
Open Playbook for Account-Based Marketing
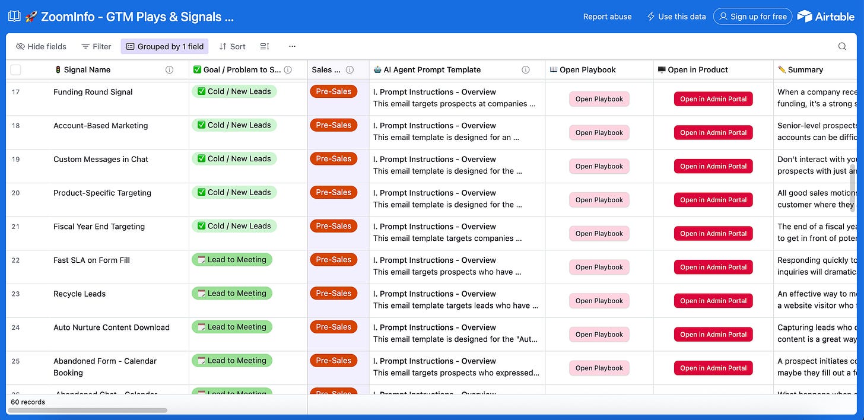point(599,133)
